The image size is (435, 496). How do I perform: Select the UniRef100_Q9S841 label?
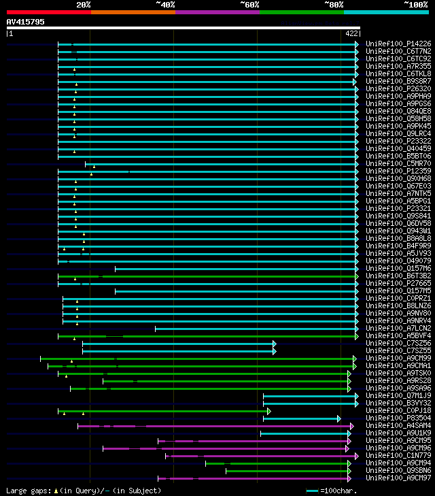tap(398, 216)
